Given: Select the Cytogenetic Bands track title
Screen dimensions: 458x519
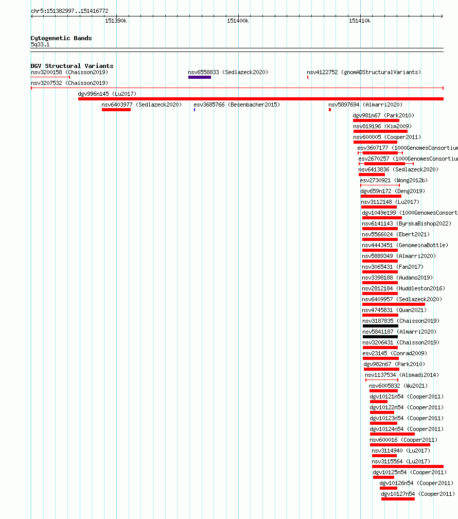Looking at the screenshot, I should tap(61, 38).
